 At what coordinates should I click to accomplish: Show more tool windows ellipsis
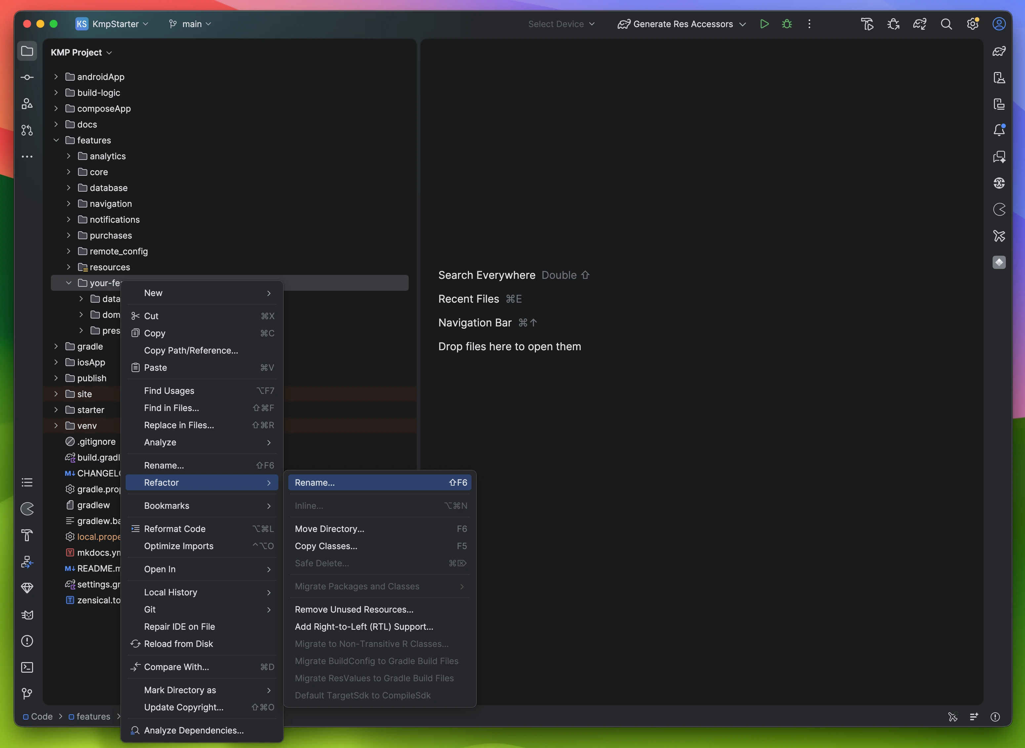point(27,157)
